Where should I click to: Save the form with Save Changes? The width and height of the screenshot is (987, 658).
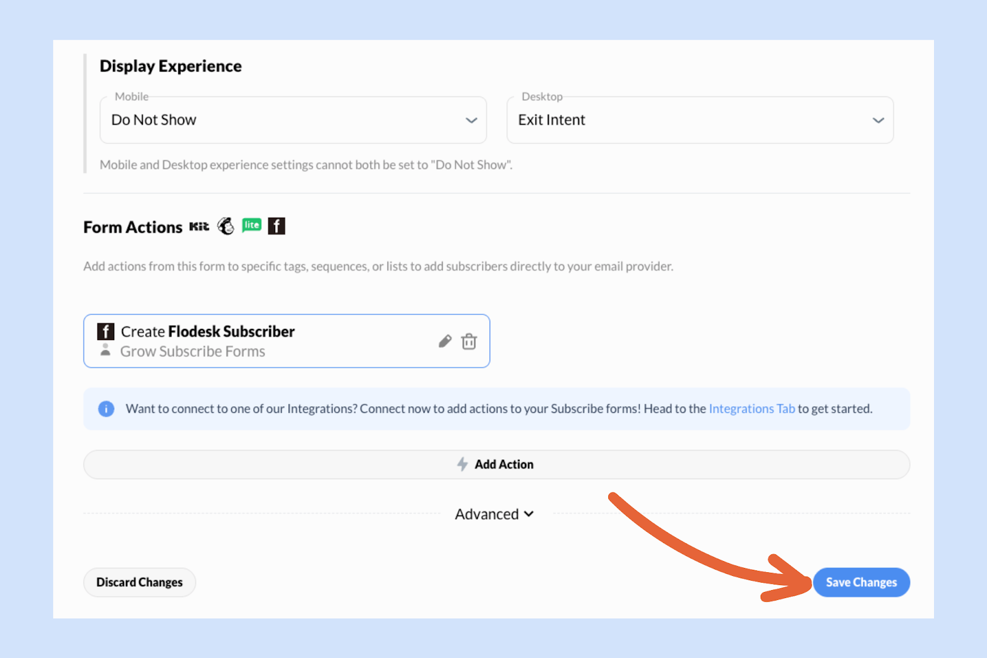pos(861,582)
